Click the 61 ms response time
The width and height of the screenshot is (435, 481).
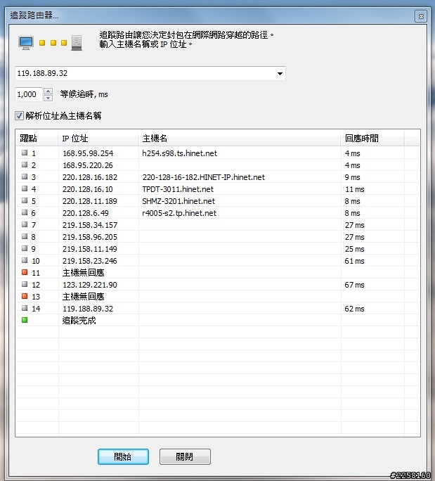(x=354, y=261)
